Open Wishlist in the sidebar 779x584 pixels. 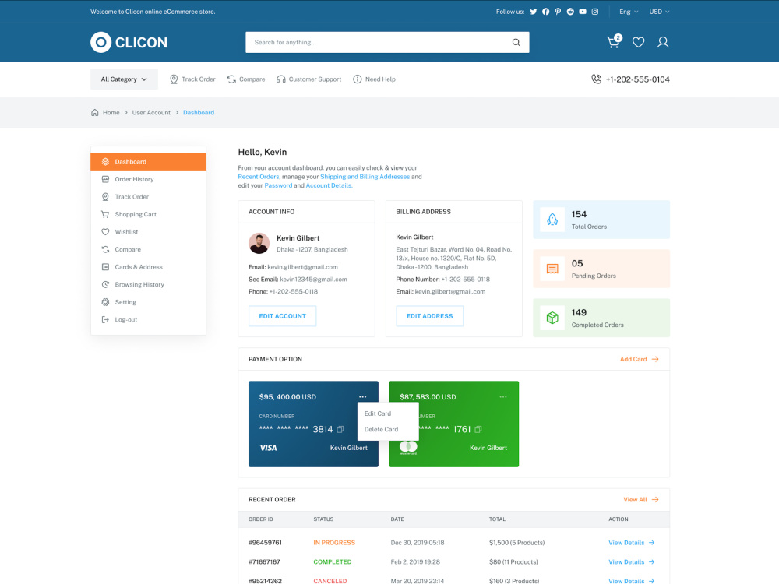coord(148,232)
